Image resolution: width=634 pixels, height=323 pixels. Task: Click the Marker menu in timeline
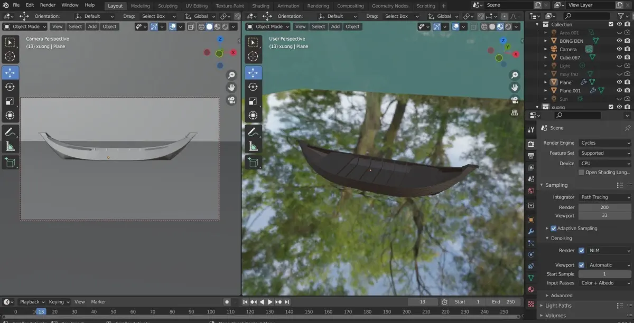pos(98,302)
